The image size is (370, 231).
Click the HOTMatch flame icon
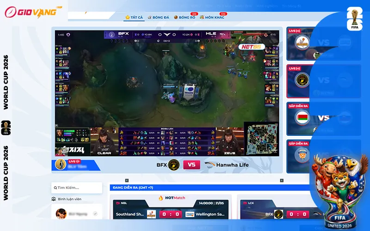pos(160,198)
